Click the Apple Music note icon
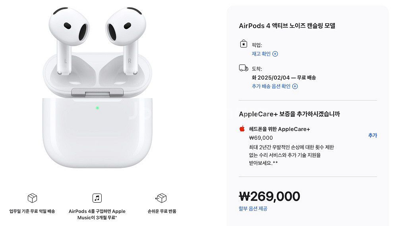 97,198
